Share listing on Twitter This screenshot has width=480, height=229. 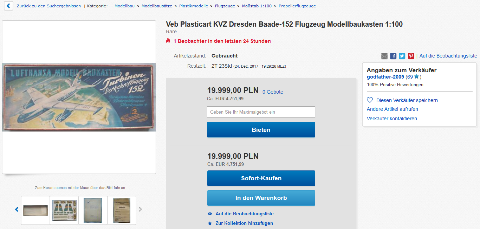[402, 56]
